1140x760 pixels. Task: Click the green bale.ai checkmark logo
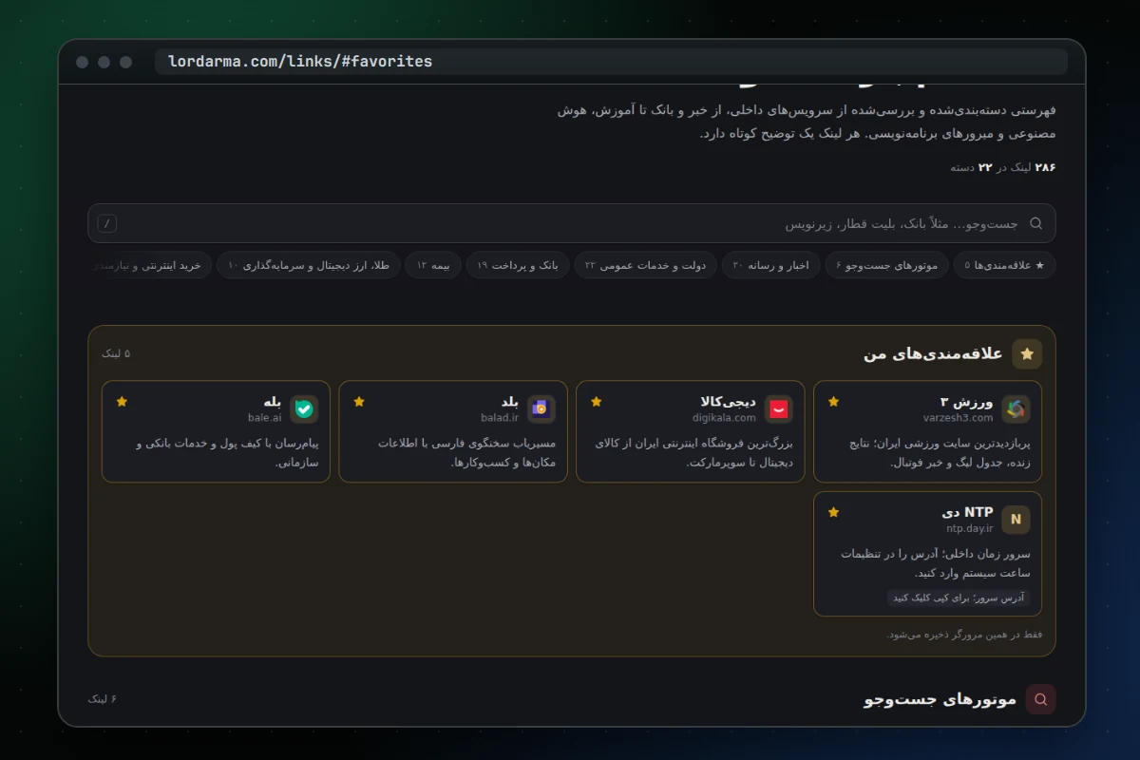point(304,409)
